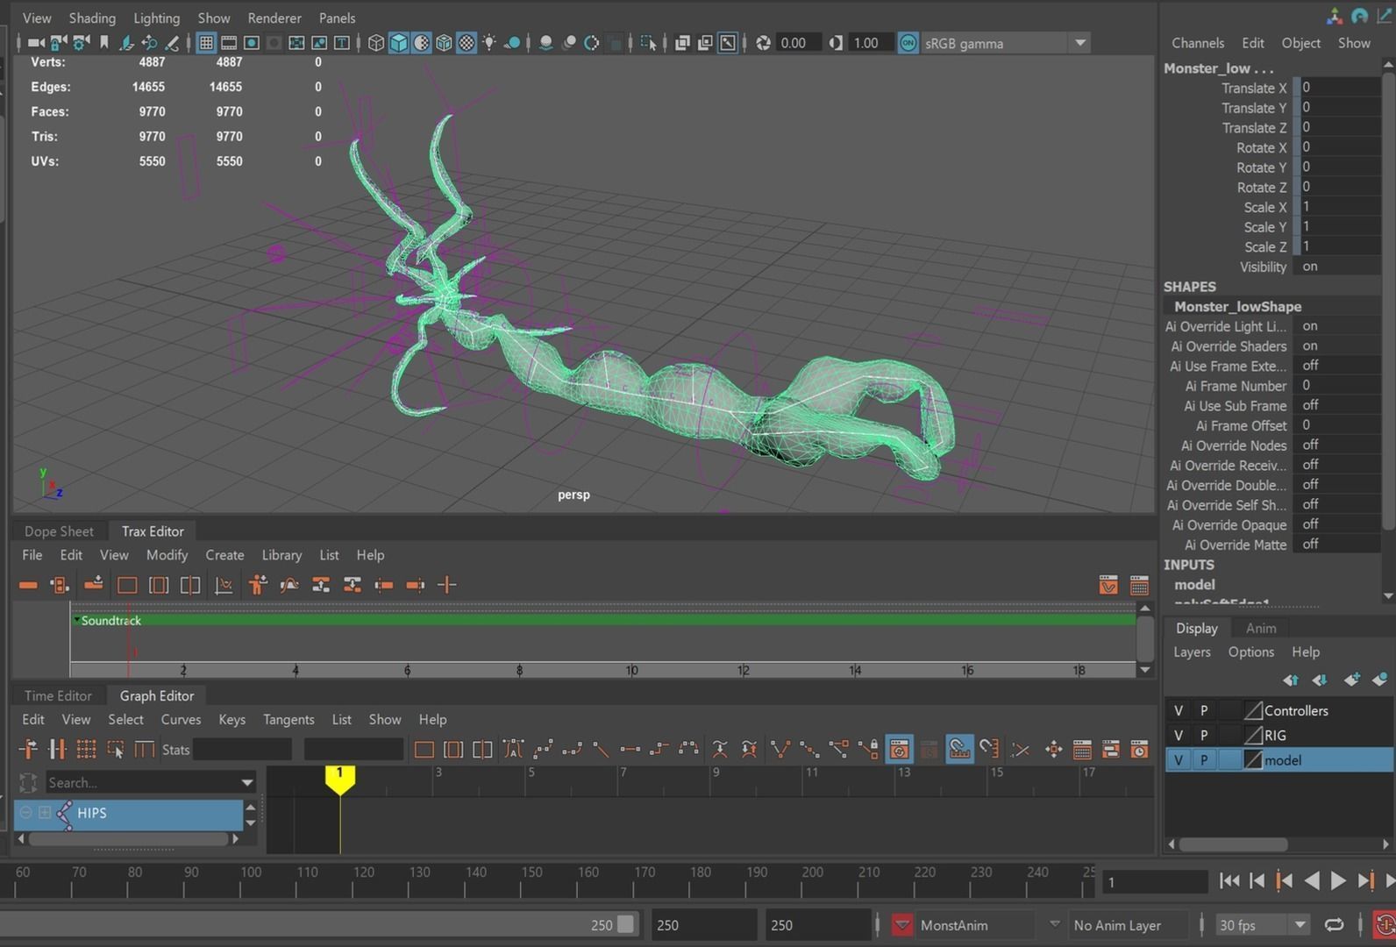
Task: Click the range slider end handle
Action: click(x=625, y=924)
